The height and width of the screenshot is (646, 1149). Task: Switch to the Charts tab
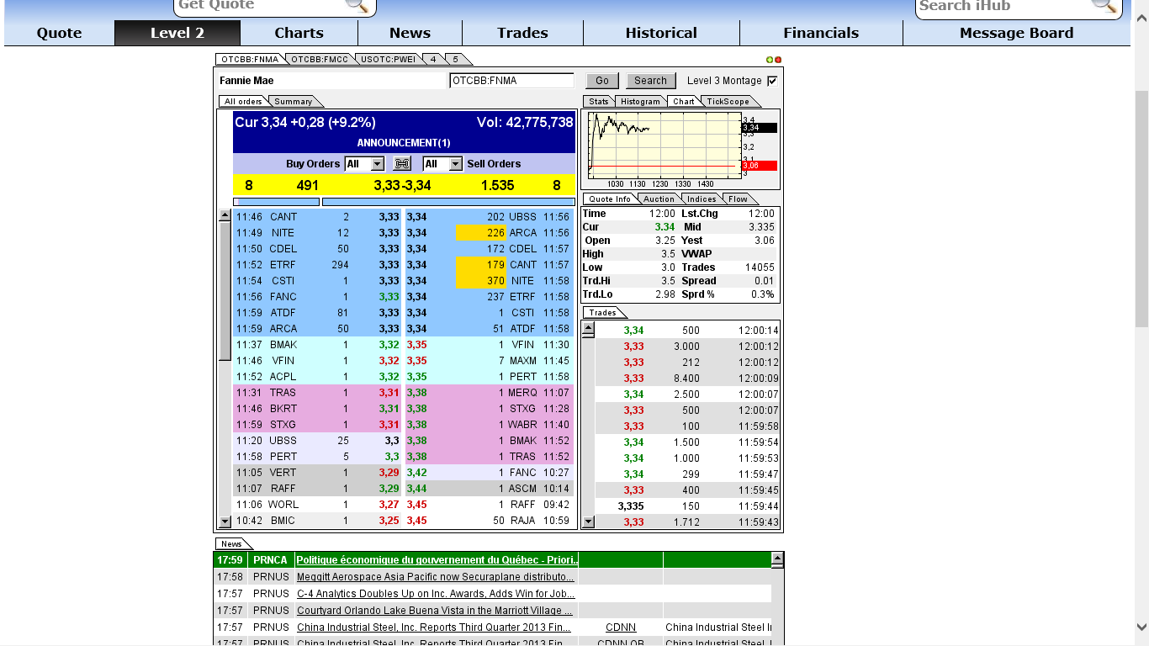[x=299, y=33]
